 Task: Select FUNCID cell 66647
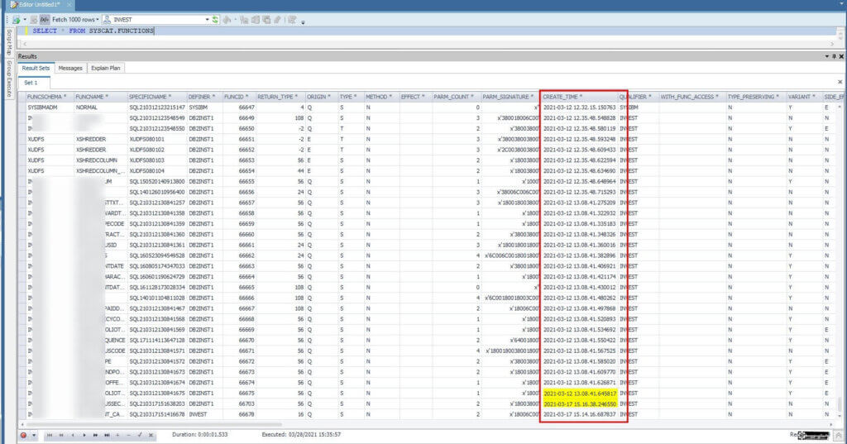(x=239, y=107)
